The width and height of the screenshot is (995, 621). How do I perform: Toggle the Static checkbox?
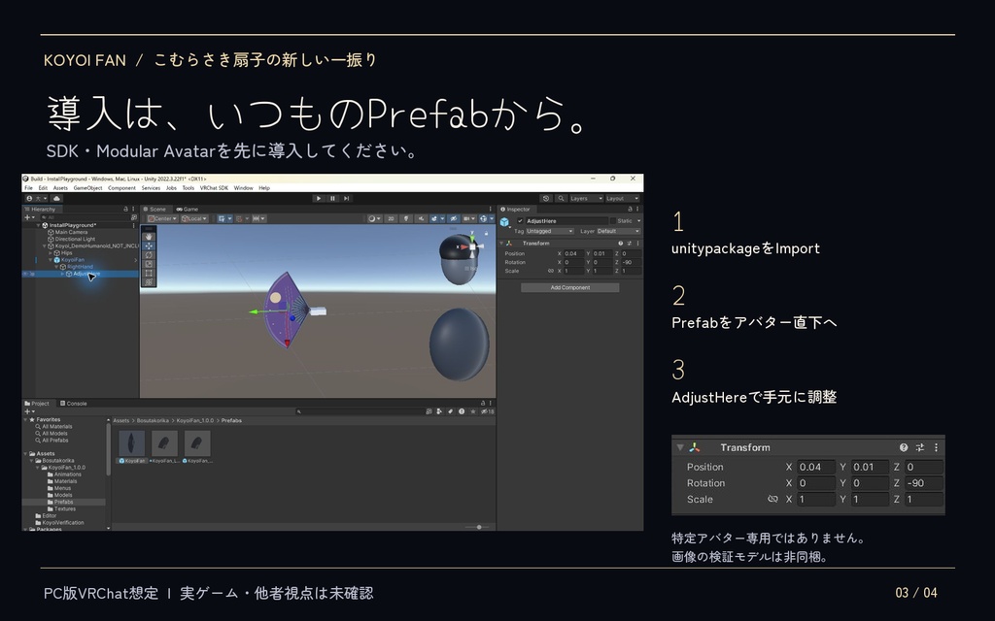click(613, 221)
